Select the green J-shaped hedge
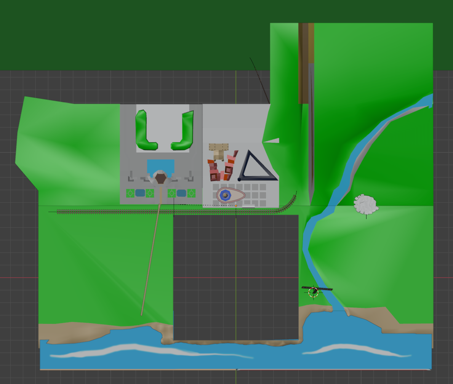 click(x=182, y=131)
